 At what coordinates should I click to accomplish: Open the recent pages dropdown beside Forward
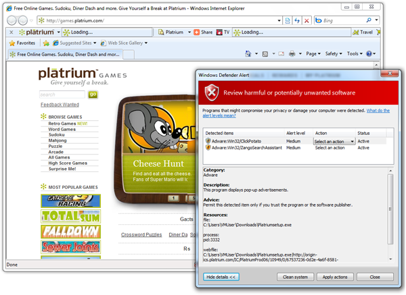(x=31, y=20)
